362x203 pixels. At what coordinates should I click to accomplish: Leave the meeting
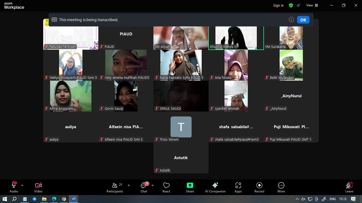pos(349,187)
